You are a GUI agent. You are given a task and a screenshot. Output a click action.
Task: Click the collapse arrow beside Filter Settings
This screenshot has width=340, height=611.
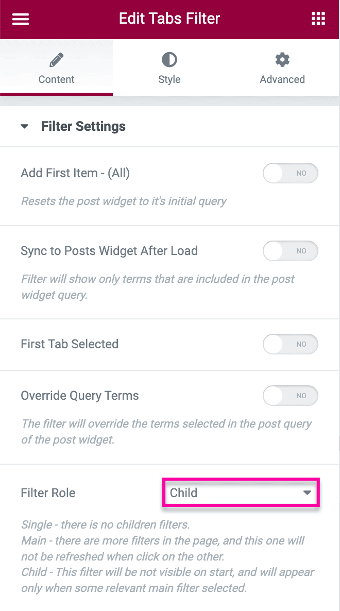click(x=24, y=126)
